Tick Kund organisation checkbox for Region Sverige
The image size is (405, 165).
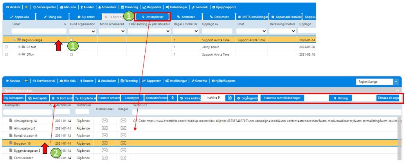pyautogui.click(x=72, y=40)
